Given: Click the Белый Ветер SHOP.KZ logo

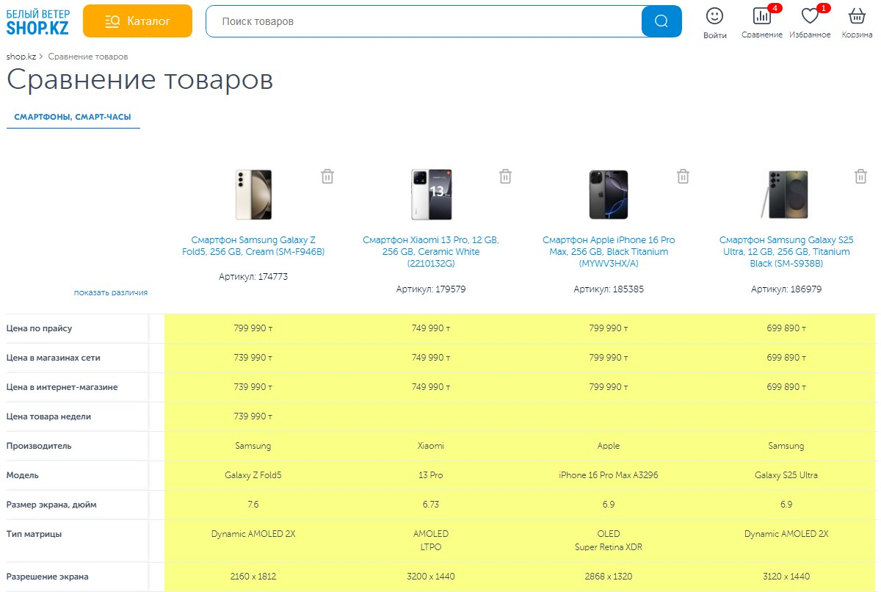Looking at the screenshot, I should pyautogui.click(x=38, y=22).
